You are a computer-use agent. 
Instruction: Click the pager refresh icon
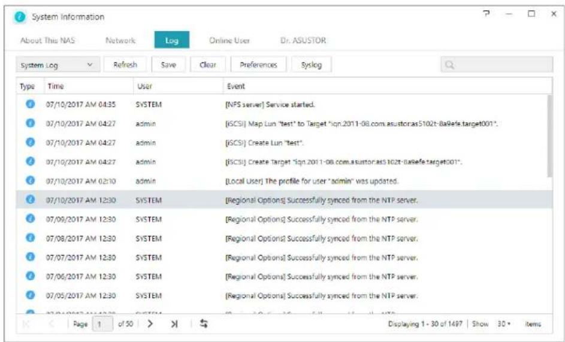(204, 323)
